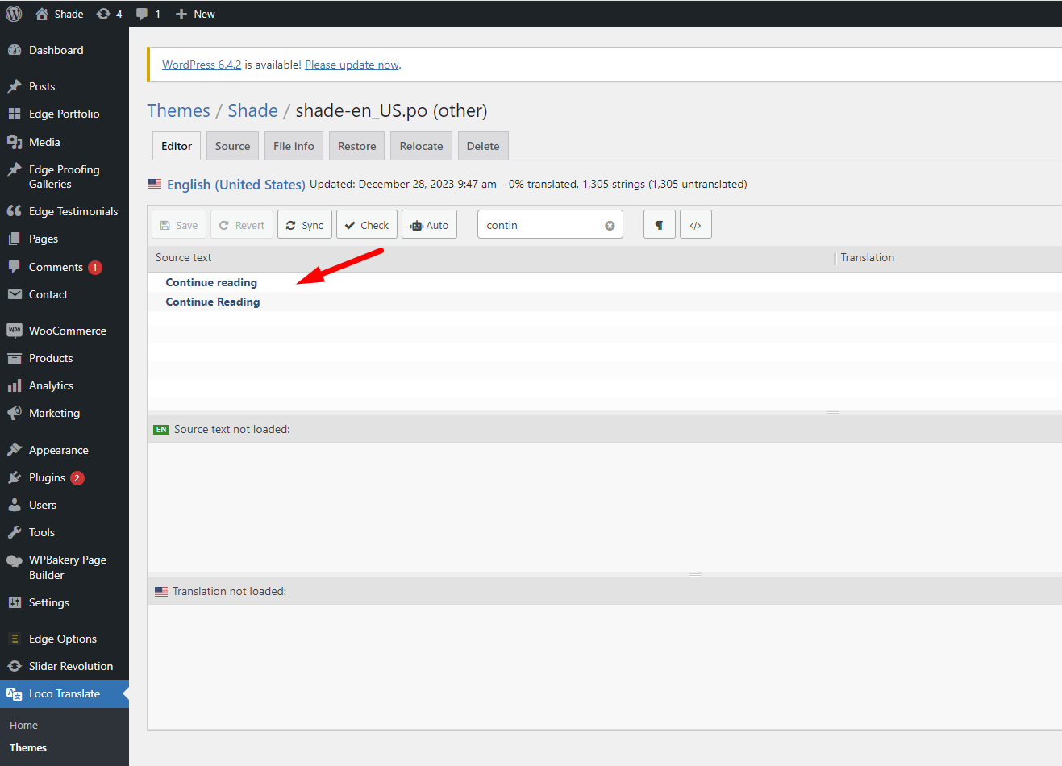The height and width of the screenshot is (766, 1062).
Task: Select the 'Continue reading' source string
Action: click(x=211, y=282)
